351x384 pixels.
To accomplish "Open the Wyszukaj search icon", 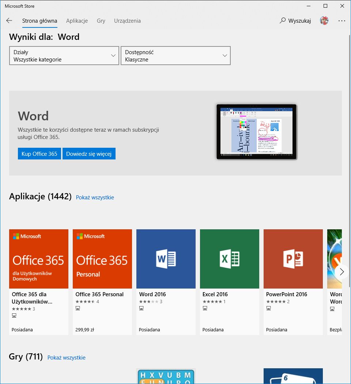I will [x=283, y=20].
